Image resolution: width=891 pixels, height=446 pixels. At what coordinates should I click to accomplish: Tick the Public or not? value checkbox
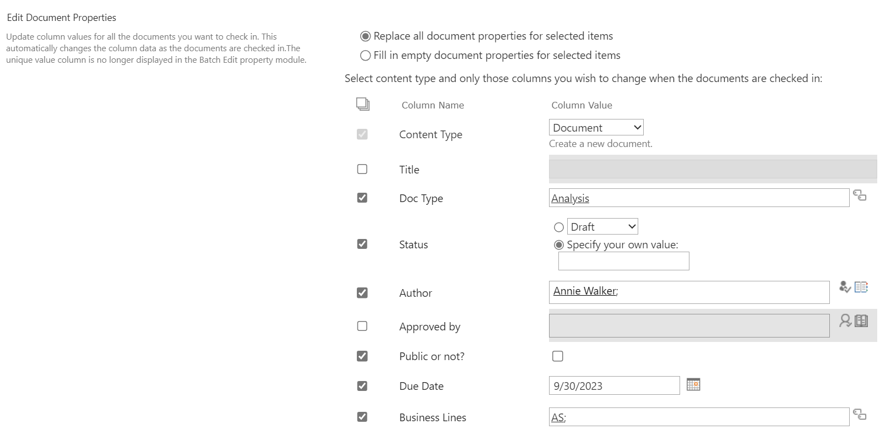558,356
